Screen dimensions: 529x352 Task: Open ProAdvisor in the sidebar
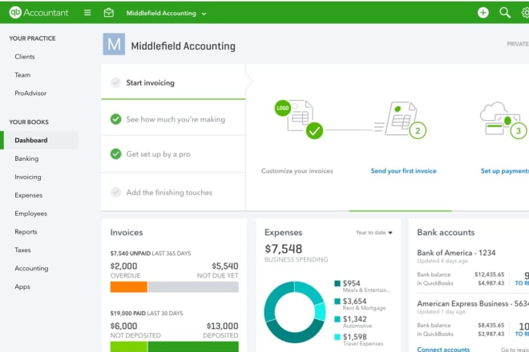point(30,93)
